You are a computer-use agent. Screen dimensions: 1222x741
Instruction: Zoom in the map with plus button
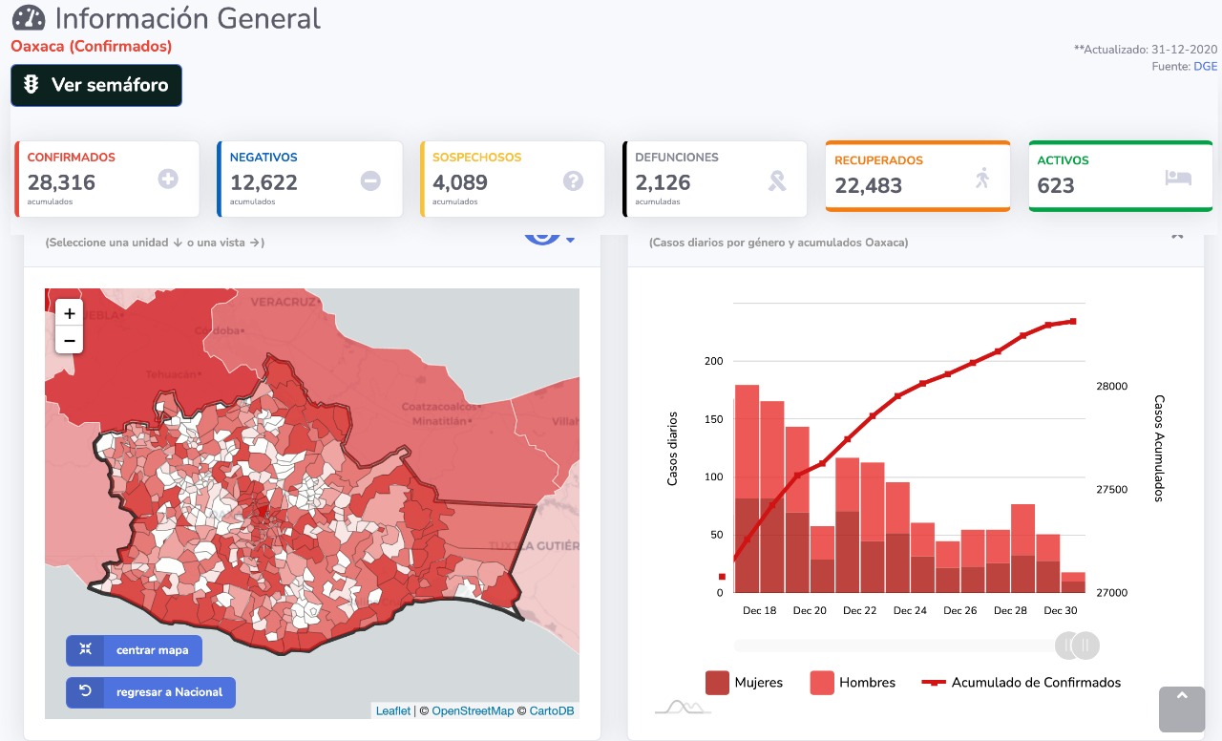[70, 313]
